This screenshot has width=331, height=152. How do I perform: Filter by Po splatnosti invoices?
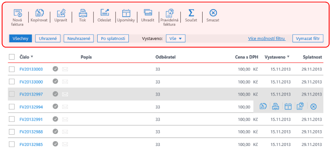[x=113, y=39]
